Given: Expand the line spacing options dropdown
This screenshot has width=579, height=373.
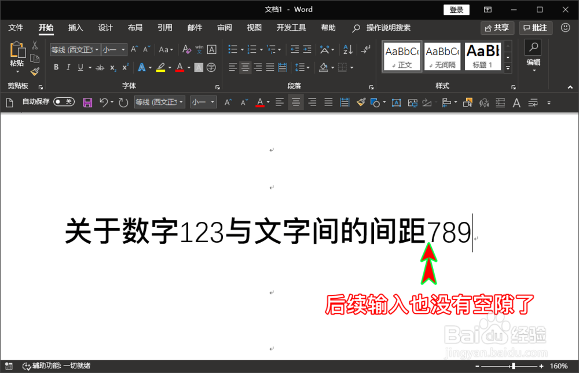Looking at the screenshot, I should [x=309, y=67].
